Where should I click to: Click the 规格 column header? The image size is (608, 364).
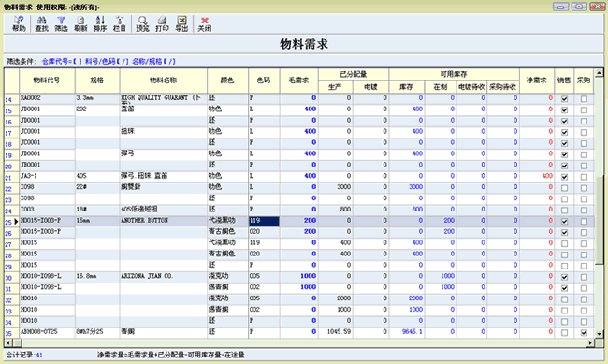(97, 80)
